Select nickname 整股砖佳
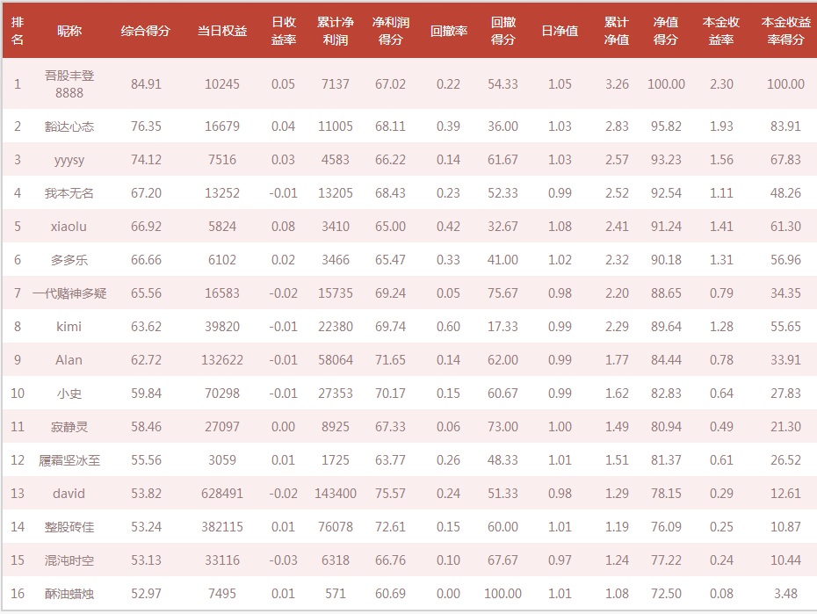 click(x=69, y=526)
